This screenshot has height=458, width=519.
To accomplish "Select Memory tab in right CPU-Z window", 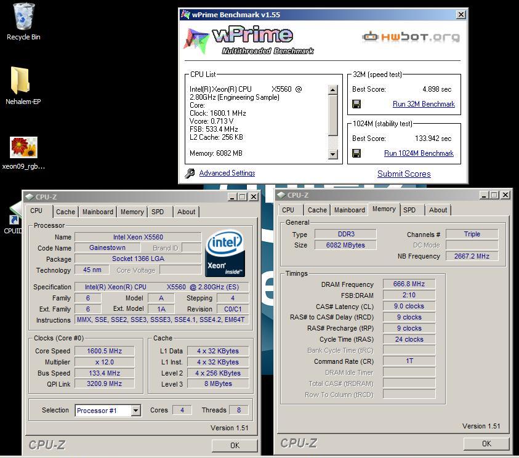I will (384, 209).
